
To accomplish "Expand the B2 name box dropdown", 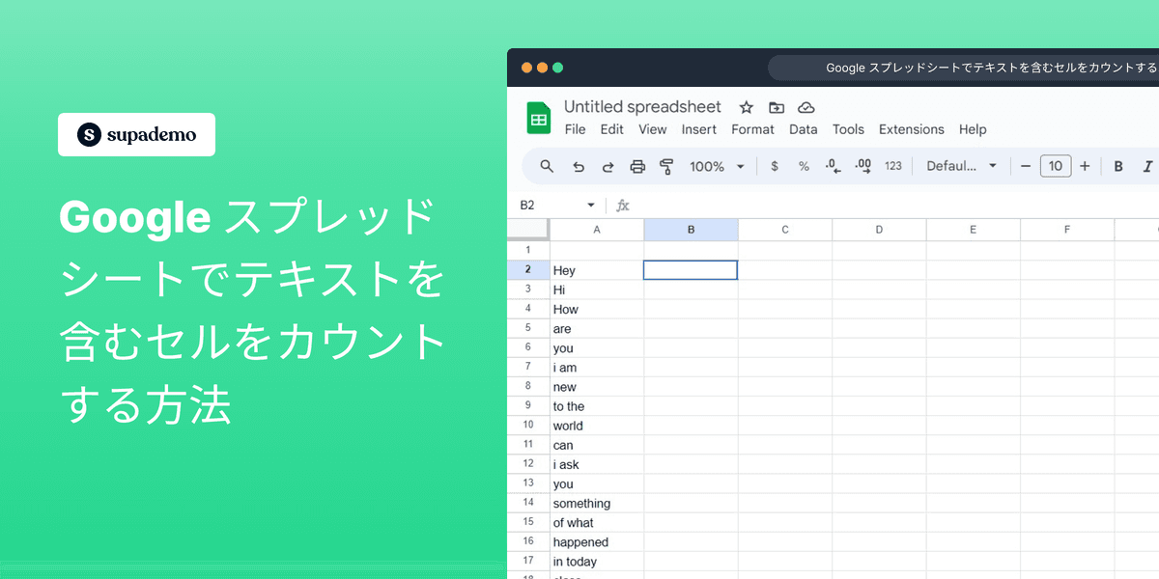I will pyautogui.click(x=590, y=205).
